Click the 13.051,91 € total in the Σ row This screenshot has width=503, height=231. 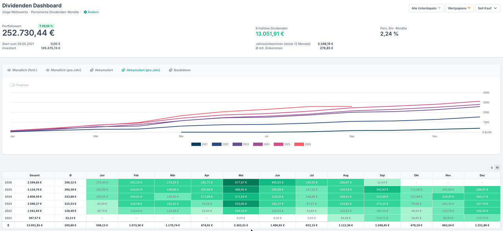[x=35, y=225]
